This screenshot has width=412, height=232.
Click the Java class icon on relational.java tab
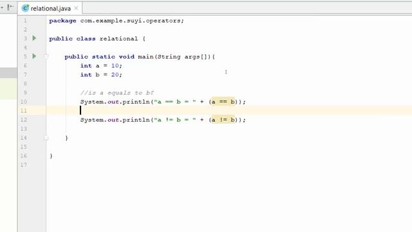pyautogui.click(x=25, y=8)
